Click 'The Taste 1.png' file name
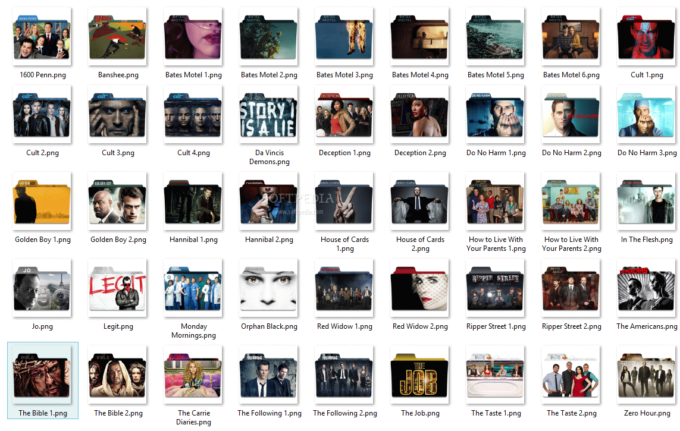 (496, 413)
